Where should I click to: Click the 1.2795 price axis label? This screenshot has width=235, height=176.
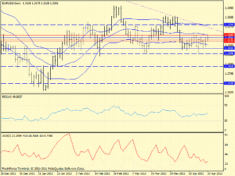229,74
